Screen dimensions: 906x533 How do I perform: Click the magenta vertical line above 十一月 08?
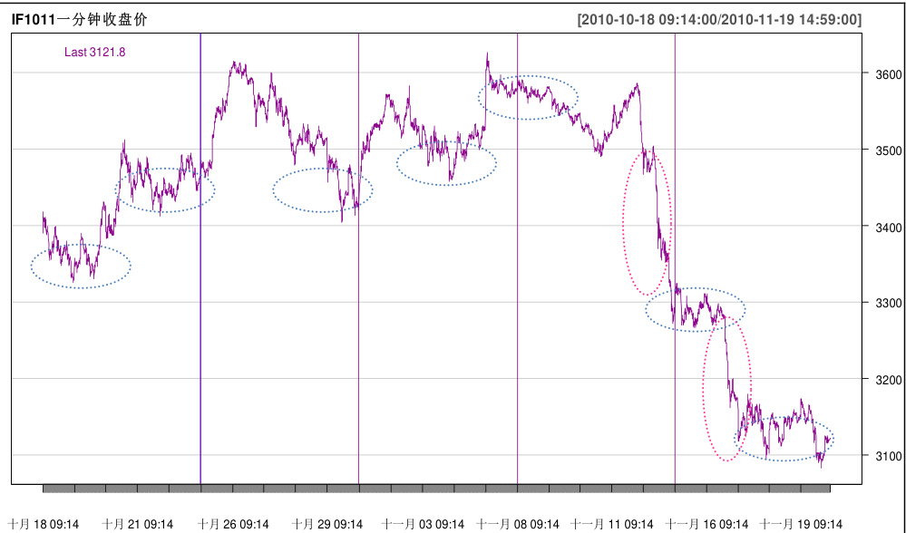517,272
